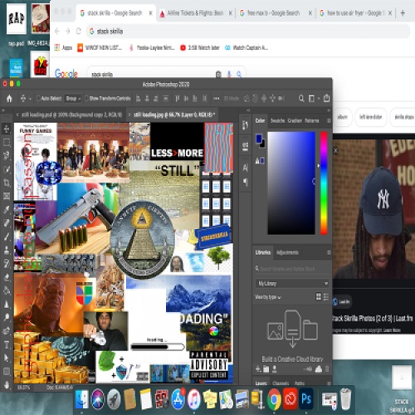Switch to the Channels tab

tap(281, 383)
